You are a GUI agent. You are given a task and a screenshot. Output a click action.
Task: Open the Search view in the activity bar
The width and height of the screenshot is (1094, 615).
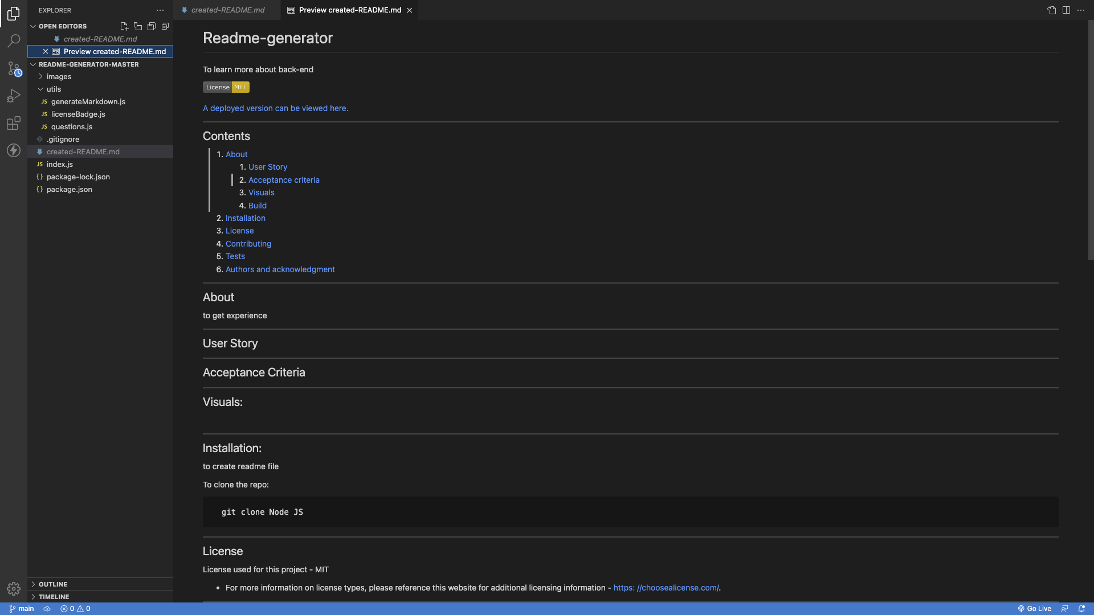tap(14, 40)
